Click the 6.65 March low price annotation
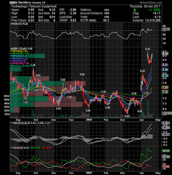This screenshot has height=175, width=172. point(127,116)
